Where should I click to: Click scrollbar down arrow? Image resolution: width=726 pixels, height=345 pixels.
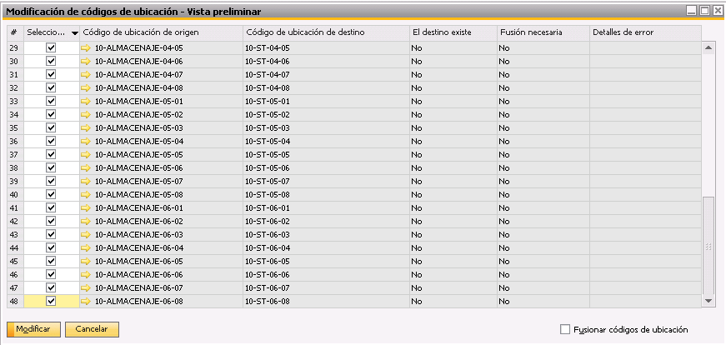(708, 302)
